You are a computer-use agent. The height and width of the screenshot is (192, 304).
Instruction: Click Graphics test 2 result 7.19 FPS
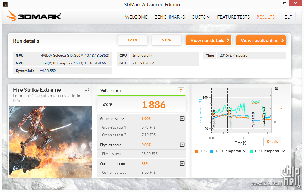click(x=149, y=135)
